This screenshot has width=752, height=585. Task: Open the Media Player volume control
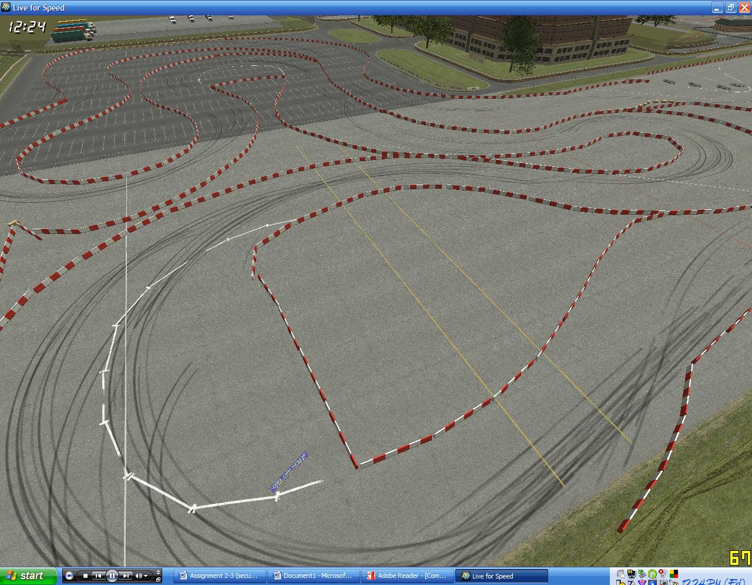pyautogui.click(x=142, y=576)
